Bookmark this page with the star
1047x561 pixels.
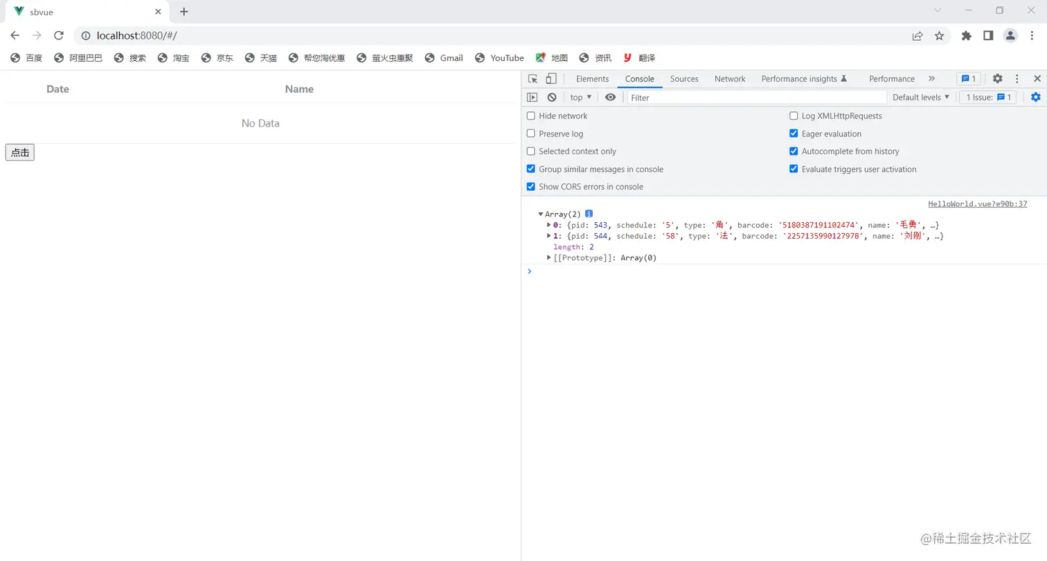coord(939,35)
